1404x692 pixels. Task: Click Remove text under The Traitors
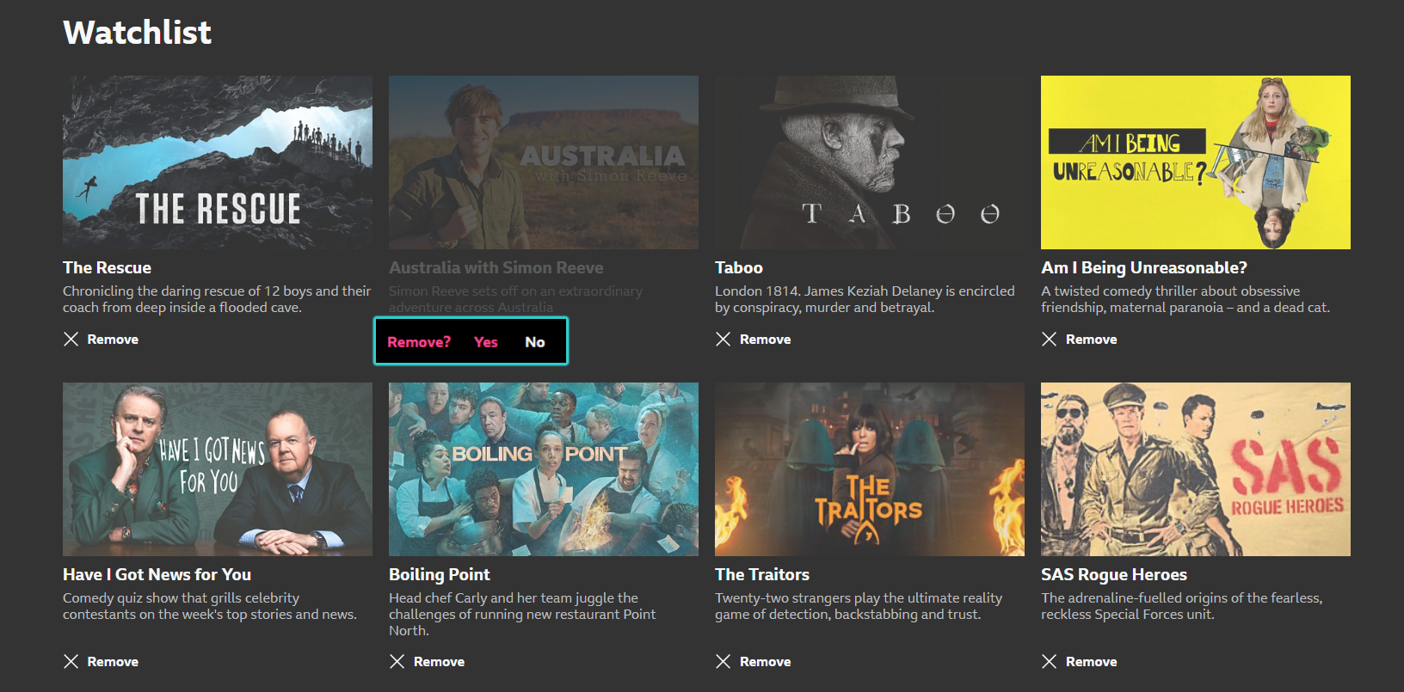click(766, 662)
